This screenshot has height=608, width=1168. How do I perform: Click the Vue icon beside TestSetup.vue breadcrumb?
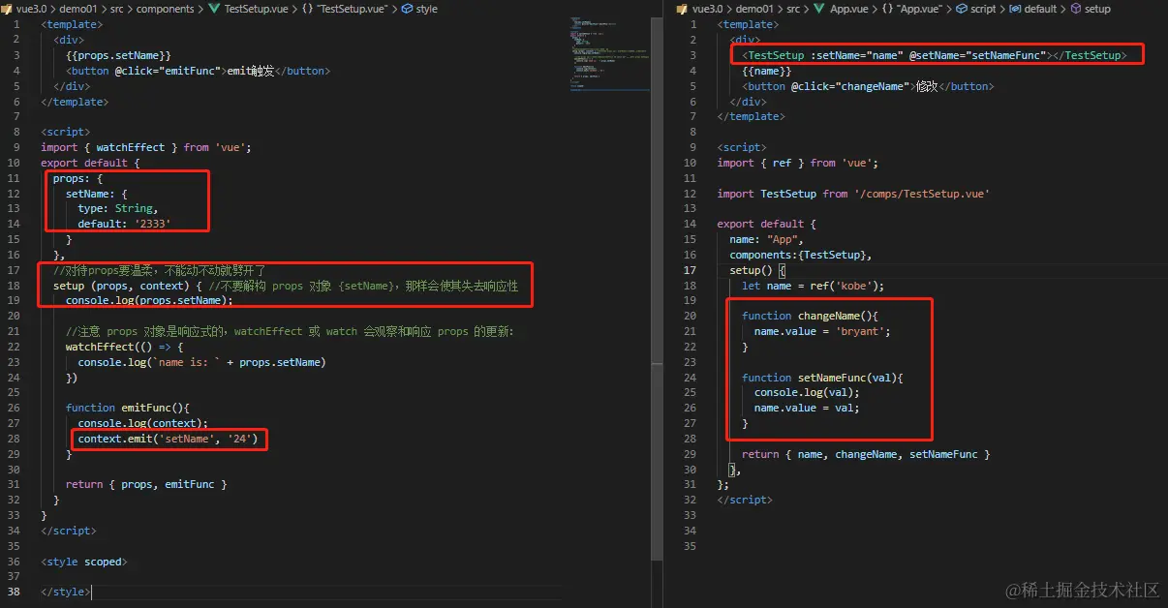pyautogui.click(x=215, y=9)
